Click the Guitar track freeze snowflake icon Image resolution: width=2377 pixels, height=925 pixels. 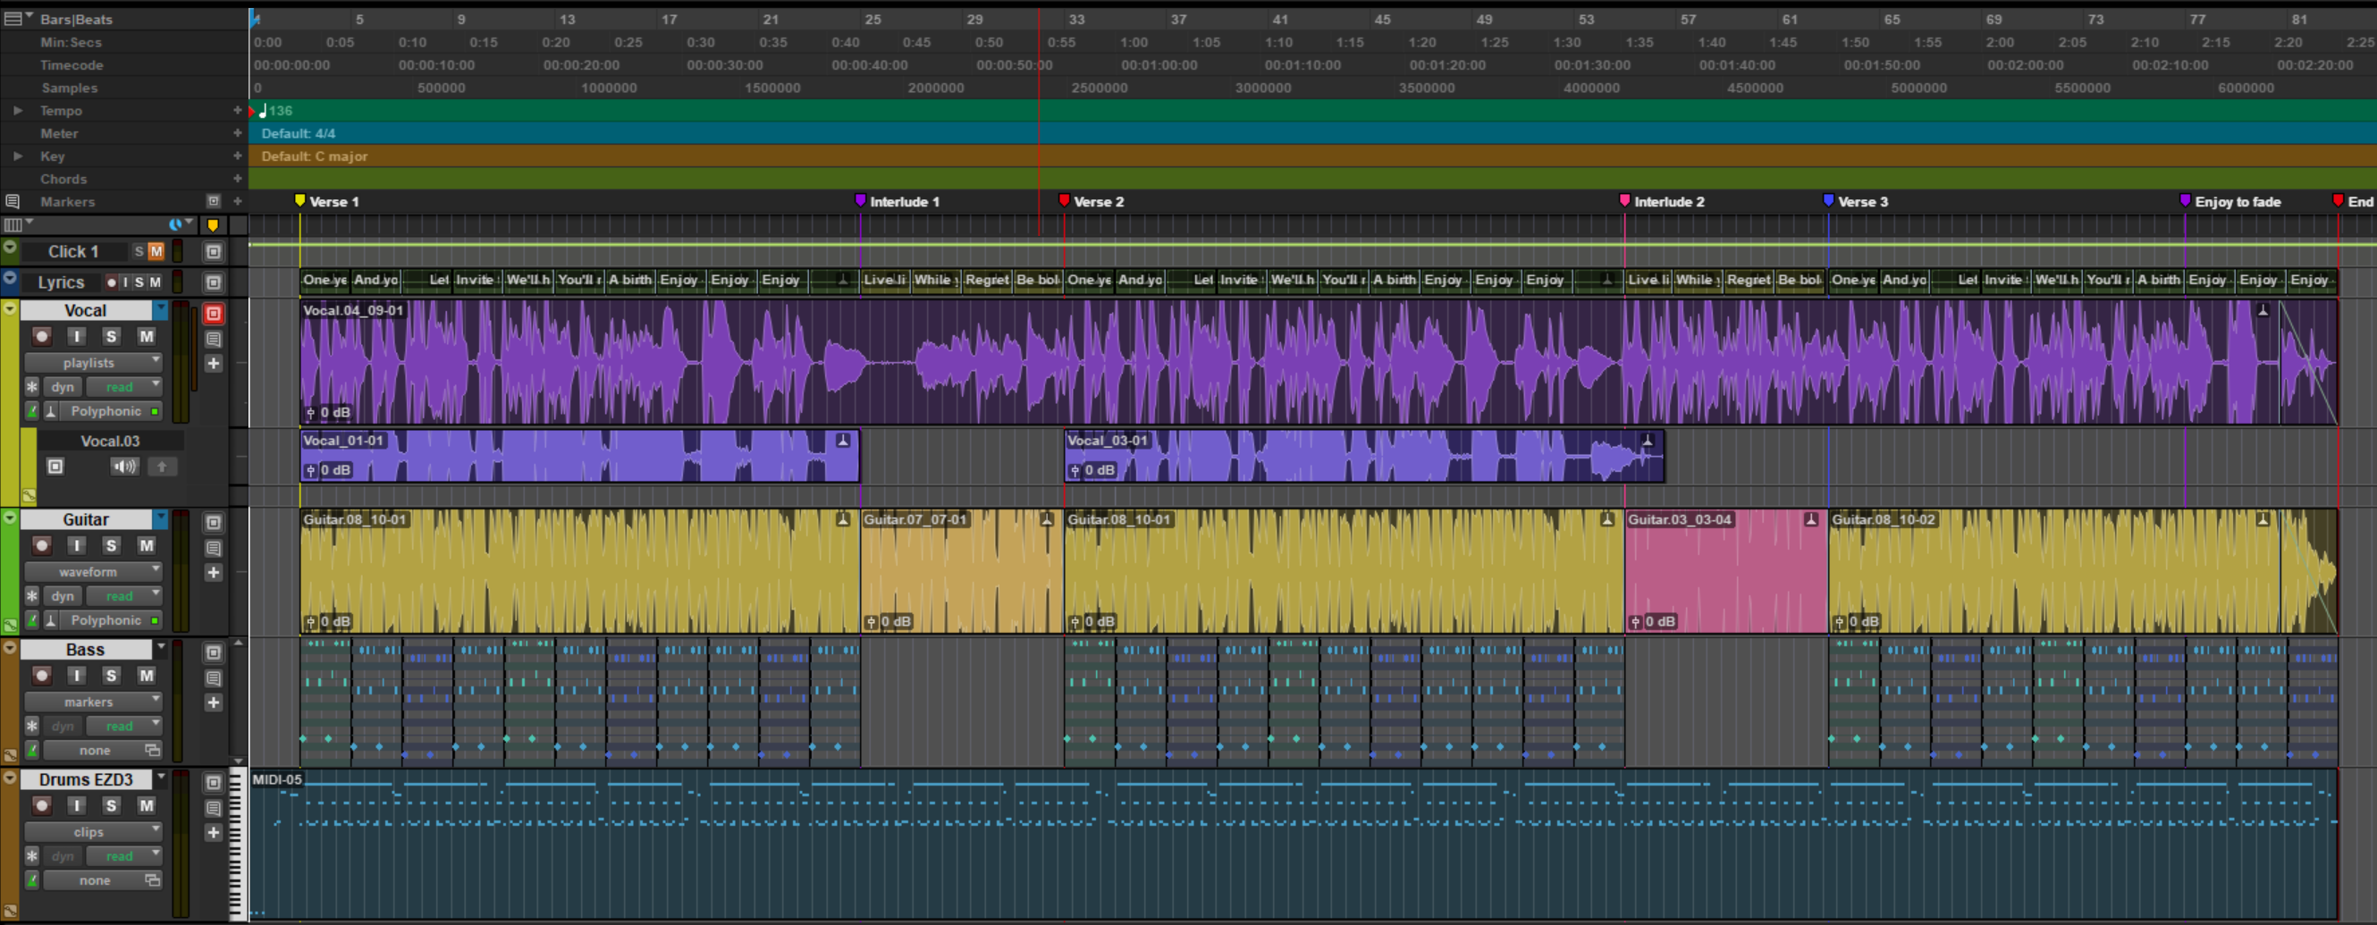(32, 597)
